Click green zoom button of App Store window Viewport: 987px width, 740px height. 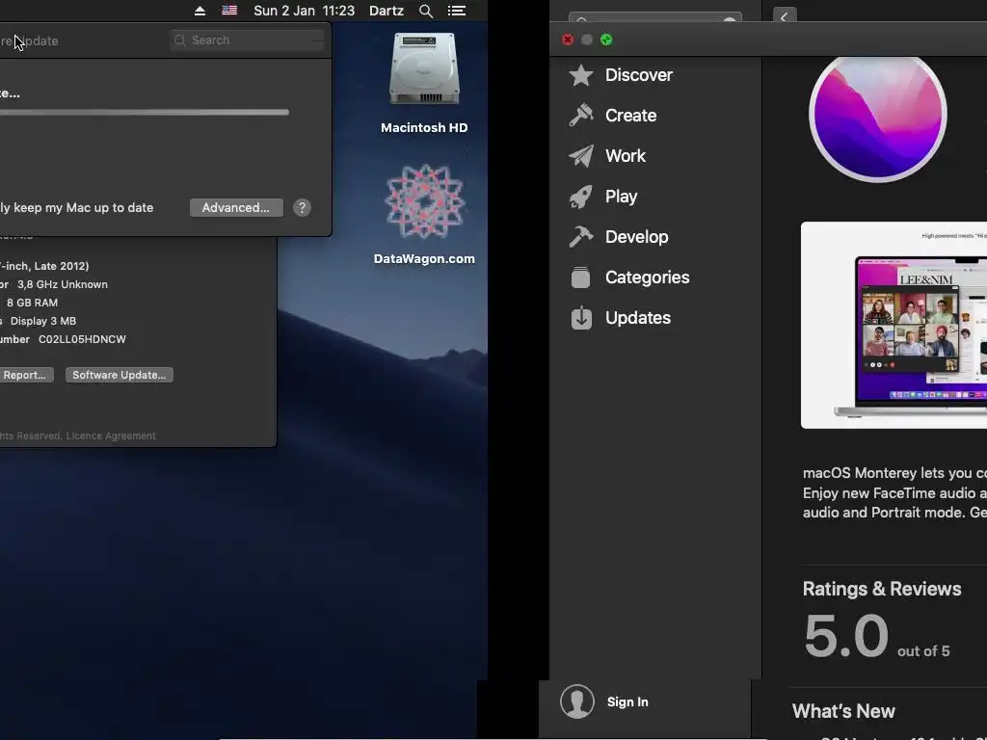pyautogui.click(x=606, y=40)
